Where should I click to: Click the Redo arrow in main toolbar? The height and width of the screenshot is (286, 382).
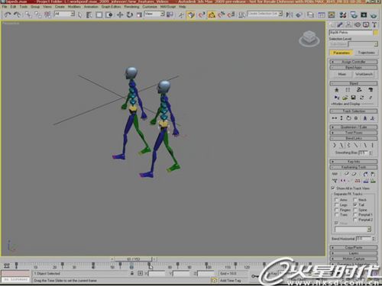click(x=18, y=14)
